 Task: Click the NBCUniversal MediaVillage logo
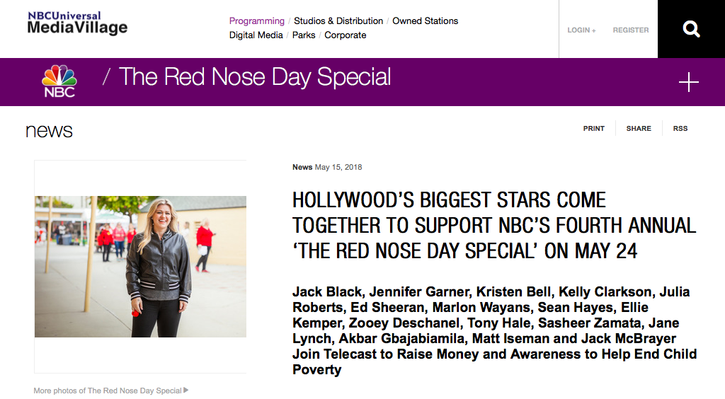tap(77, 23)
